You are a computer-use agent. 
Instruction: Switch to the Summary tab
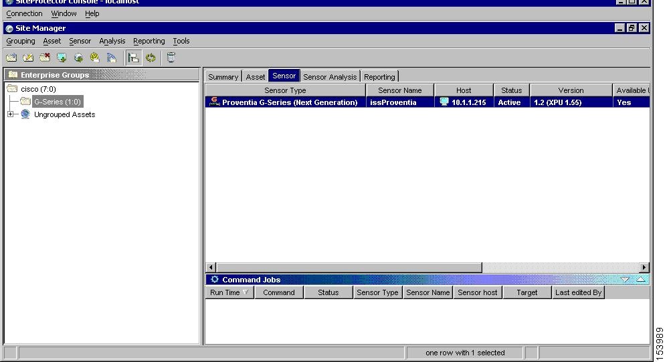[x=223, y=77]
